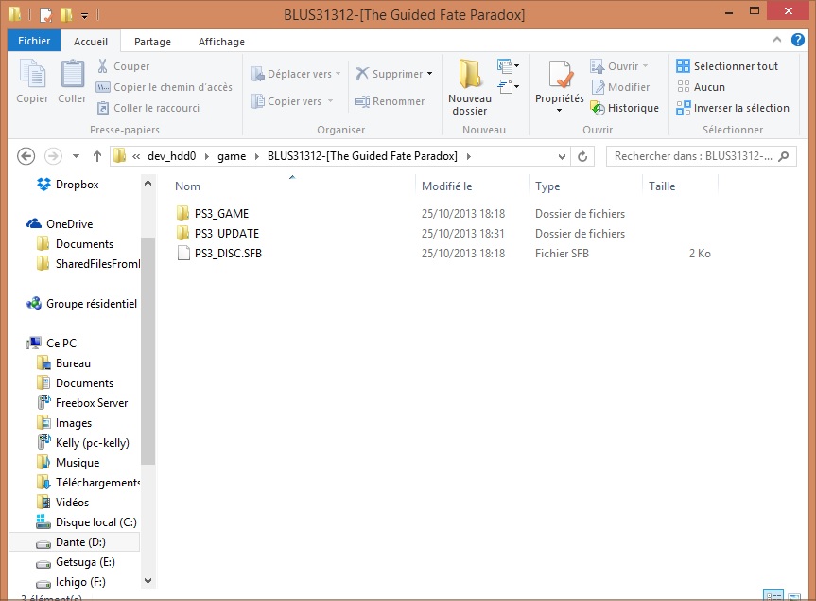The height and width of the screenshot is (601, 816).
Task: Open OneDrive in navigation pane
Action: click(x=60, y=224)
